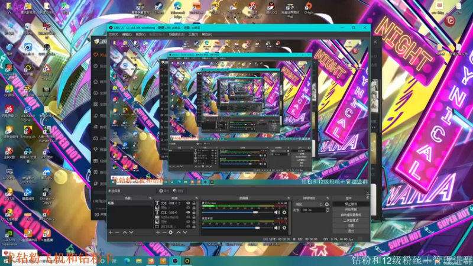This screenshot has width=473, height=266.
Task: Toggle lock on 视频采集设备 source
Action: click(x=194, y=217)
